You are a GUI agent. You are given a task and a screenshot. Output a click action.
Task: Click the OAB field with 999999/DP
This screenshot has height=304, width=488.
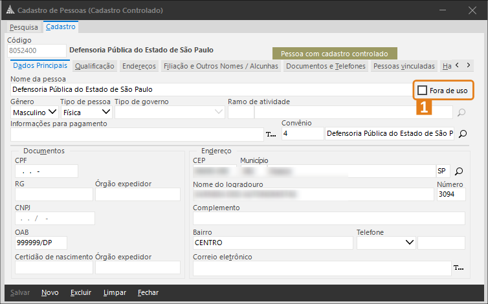[x=41, y=243]
